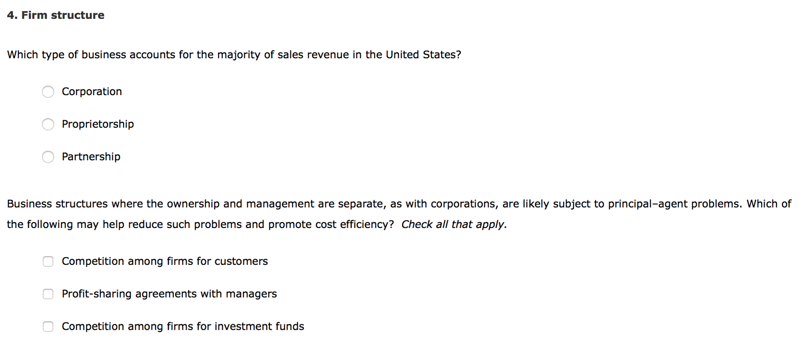This screenshot has width=805, height=360.
Task: Click the Competition among firms for customers label
Action: [x=164, y=261]
